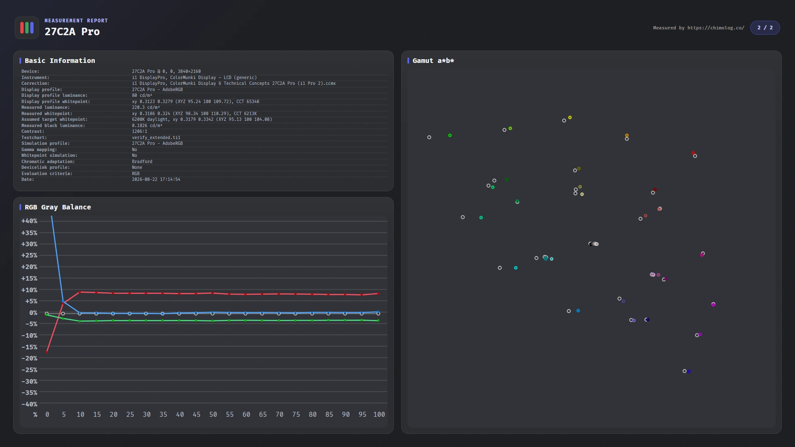Screen dimensions: 795x447
Task: Click the 2 / 2 page indicator
Action: [765, 28]
